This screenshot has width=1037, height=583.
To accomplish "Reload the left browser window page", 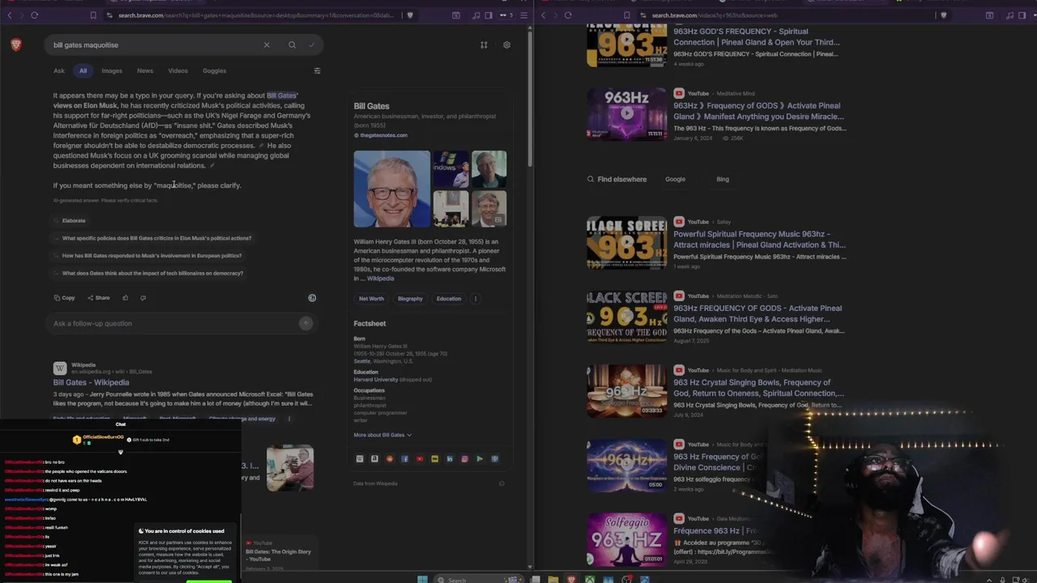I will pyautogui.click(x=34, y=15).
